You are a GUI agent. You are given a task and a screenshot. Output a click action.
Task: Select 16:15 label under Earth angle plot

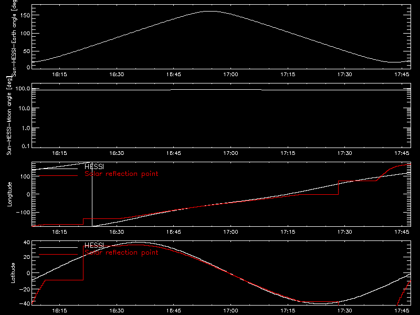[x=59, y=74]
